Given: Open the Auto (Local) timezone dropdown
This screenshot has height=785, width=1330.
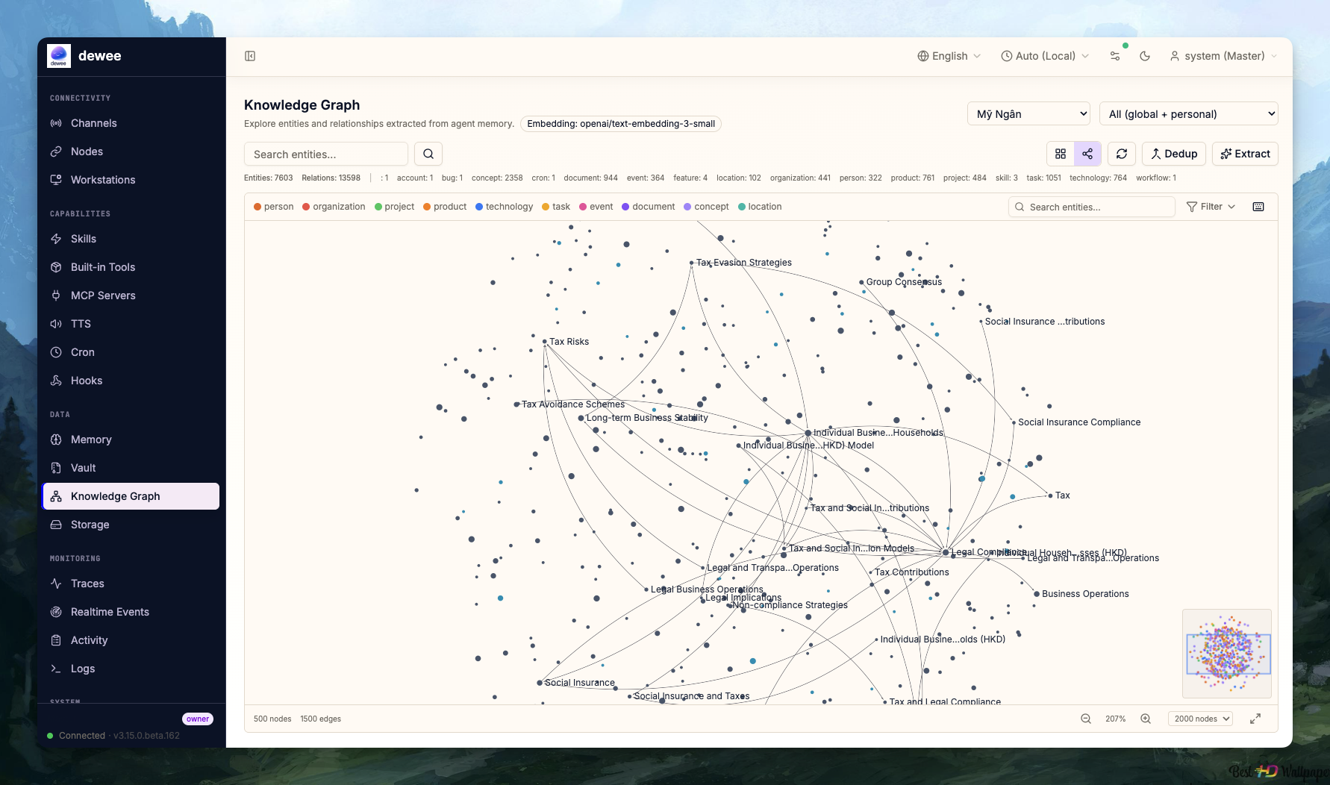Looking at the screenshot, I should tap(1045, 56).
